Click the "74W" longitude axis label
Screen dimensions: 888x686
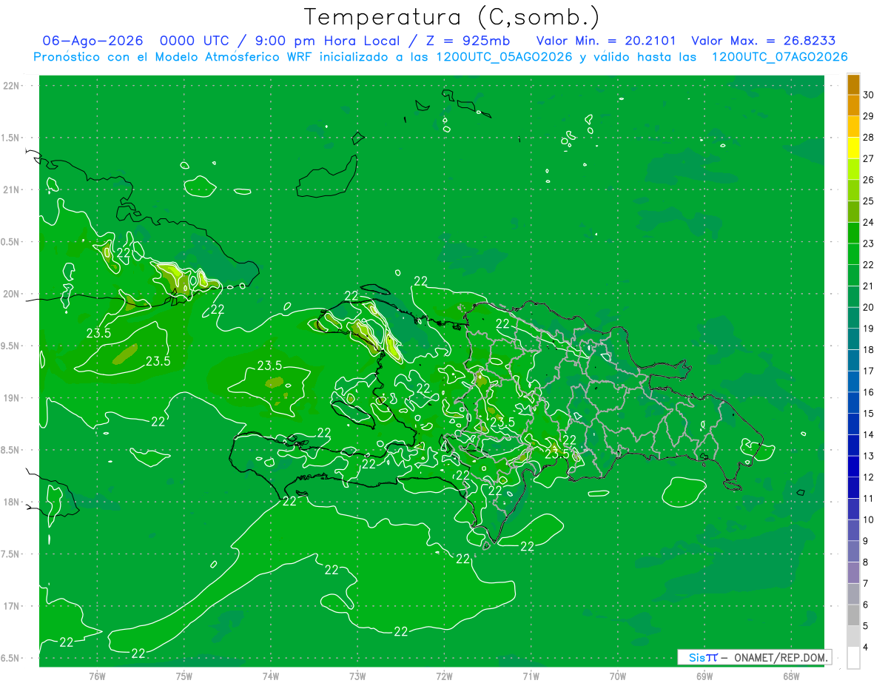pyautogui.click(x=271, y=676)
